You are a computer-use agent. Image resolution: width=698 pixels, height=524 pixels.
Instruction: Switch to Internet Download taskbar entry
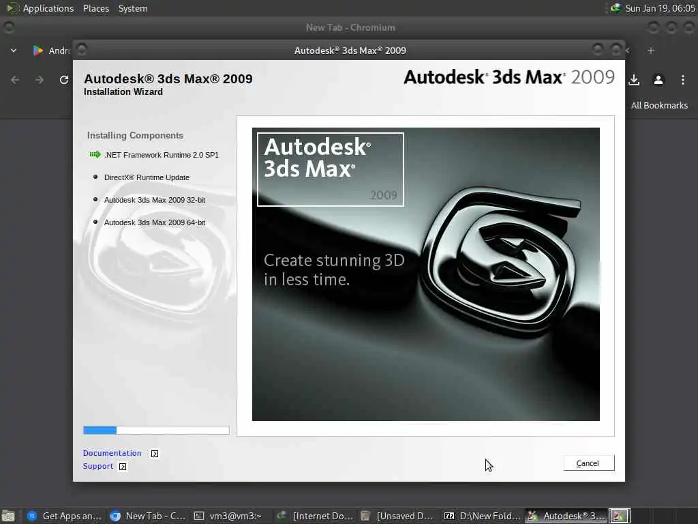[315, 516]
